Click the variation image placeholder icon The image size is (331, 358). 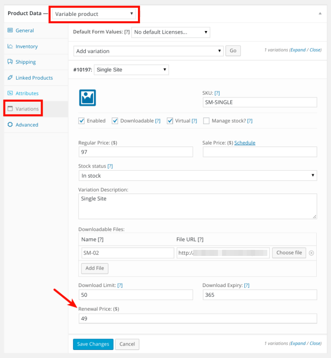[87, 97]
